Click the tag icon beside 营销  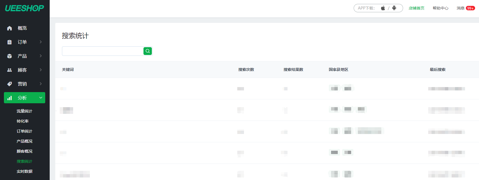9,84
